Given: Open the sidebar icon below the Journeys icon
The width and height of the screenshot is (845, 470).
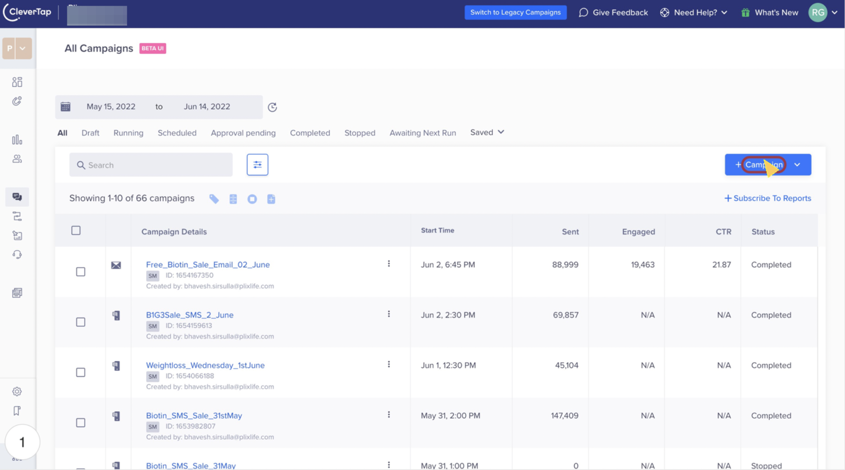Looking at the screenshot, I should (x=17, y=235).
